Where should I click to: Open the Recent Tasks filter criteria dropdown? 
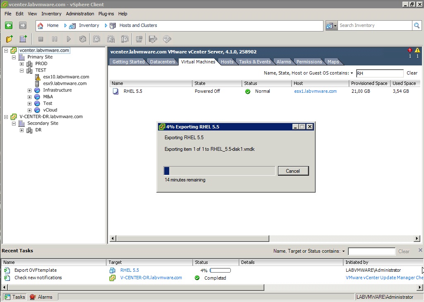point(343,251)
